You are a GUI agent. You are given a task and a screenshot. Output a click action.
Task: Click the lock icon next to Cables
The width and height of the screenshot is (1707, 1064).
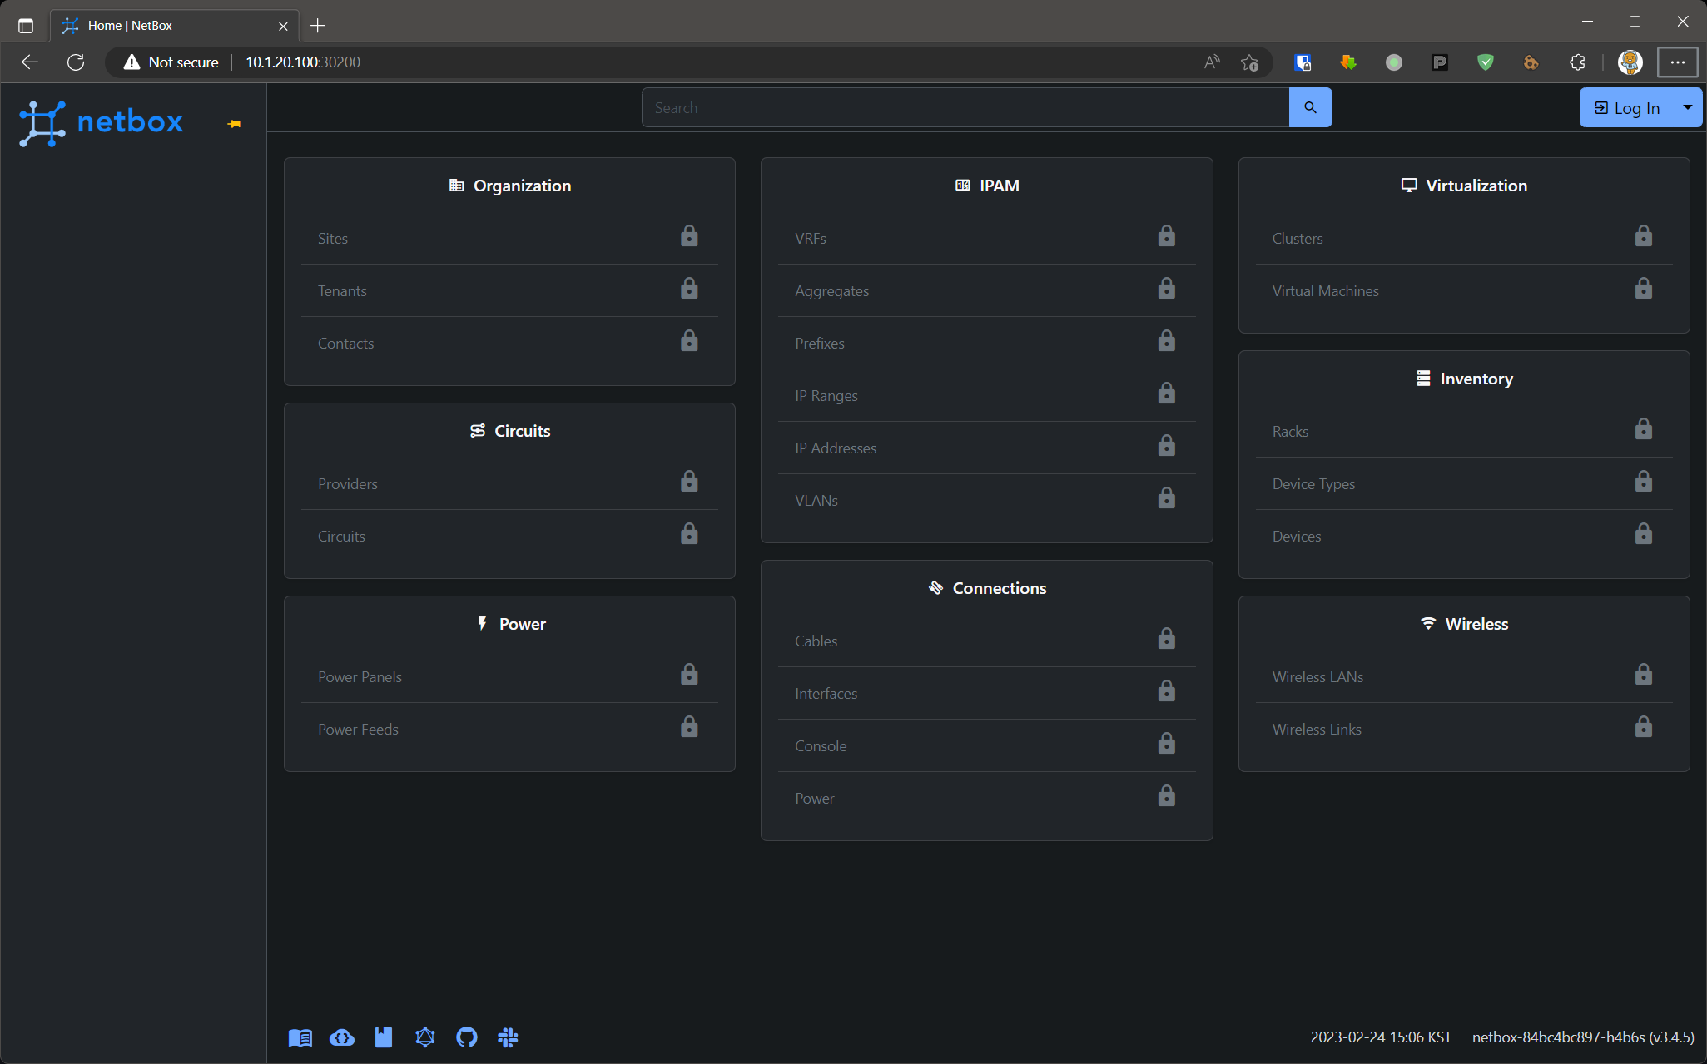1167,639
